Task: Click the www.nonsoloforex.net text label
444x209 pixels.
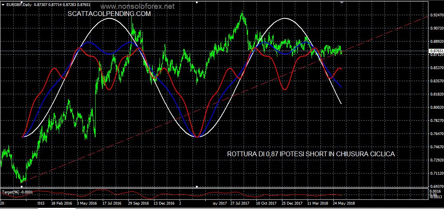Action: [x=137, y=7]
